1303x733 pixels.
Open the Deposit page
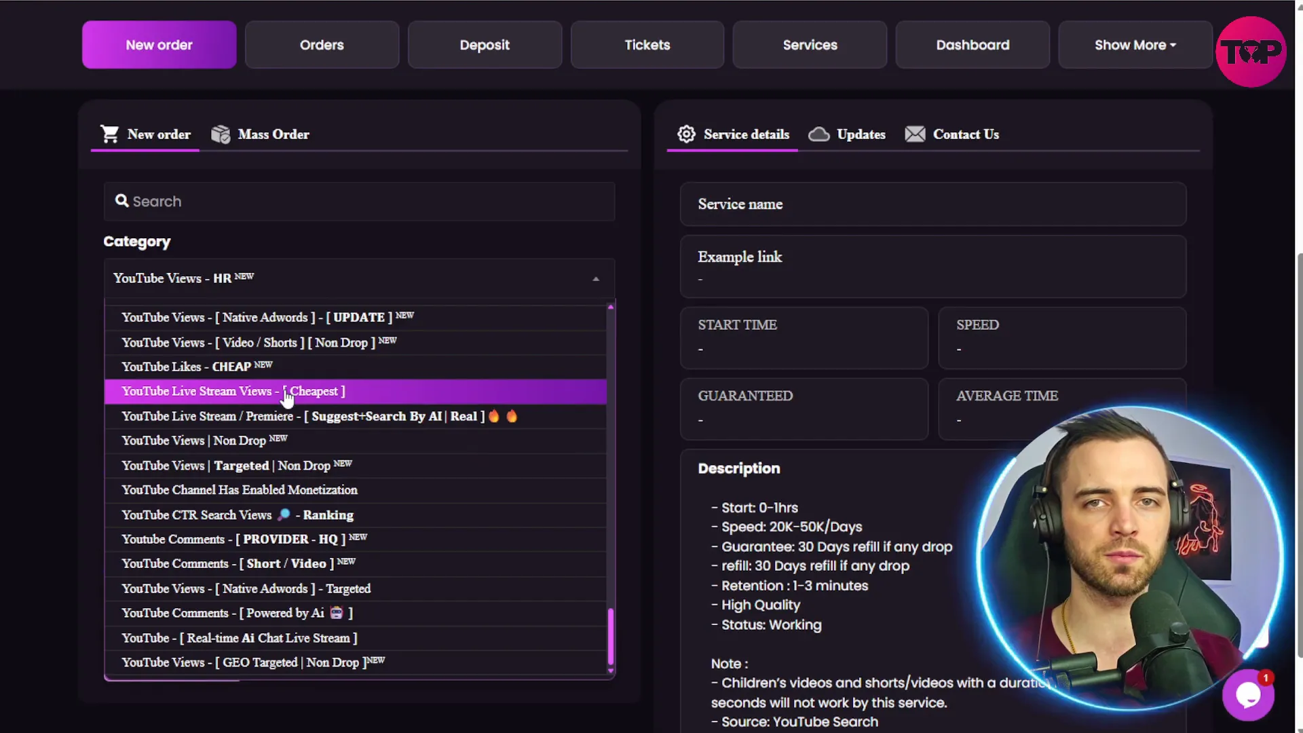pyautogui.click(x=485, y=45)
